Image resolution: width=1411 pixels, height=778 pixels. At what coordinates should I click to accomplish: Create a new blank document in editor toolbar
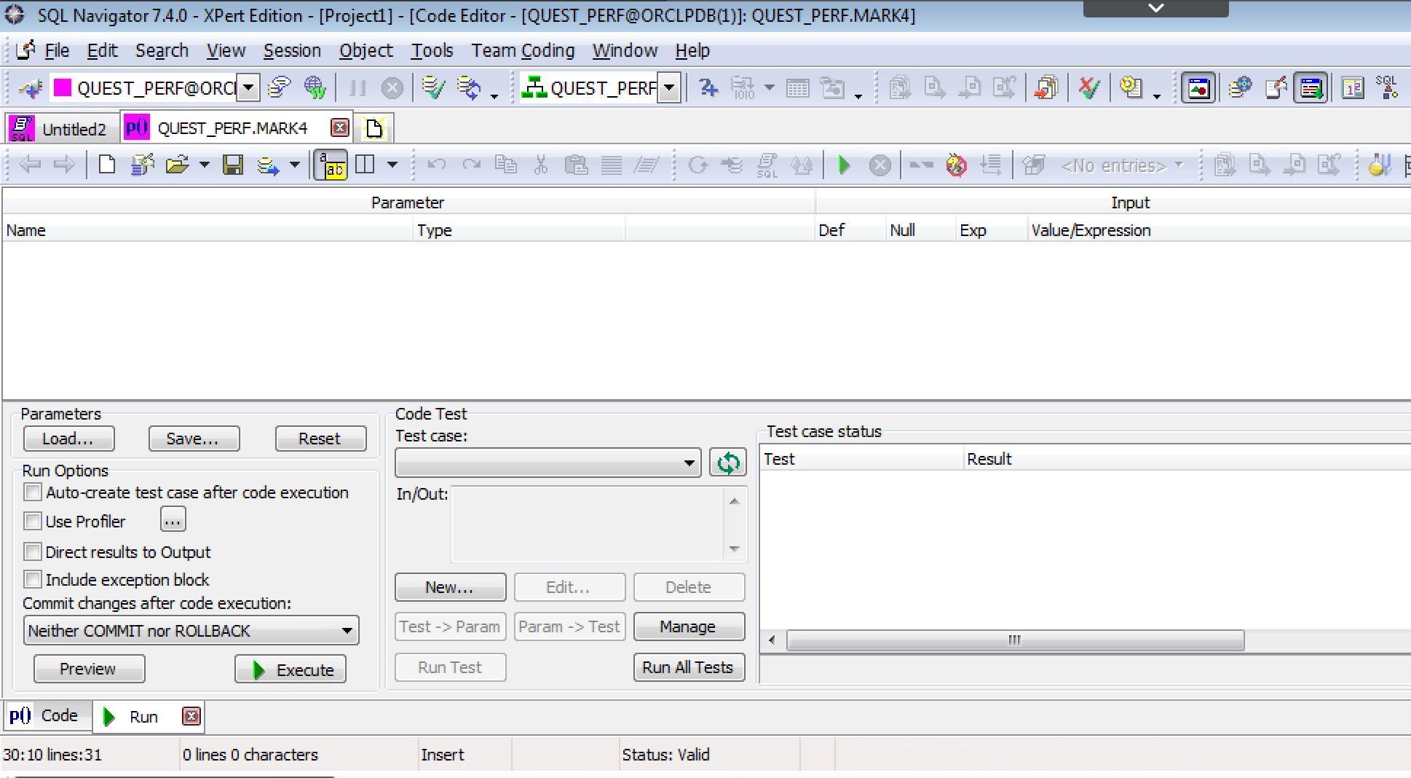click(x=107, y=165)
